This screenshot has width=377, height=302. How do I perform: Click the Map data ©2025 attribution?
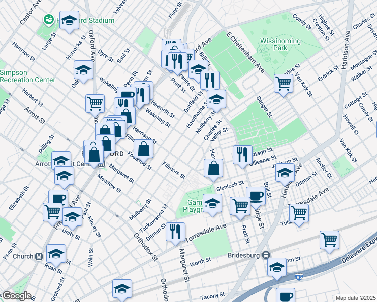click(356, 298)
